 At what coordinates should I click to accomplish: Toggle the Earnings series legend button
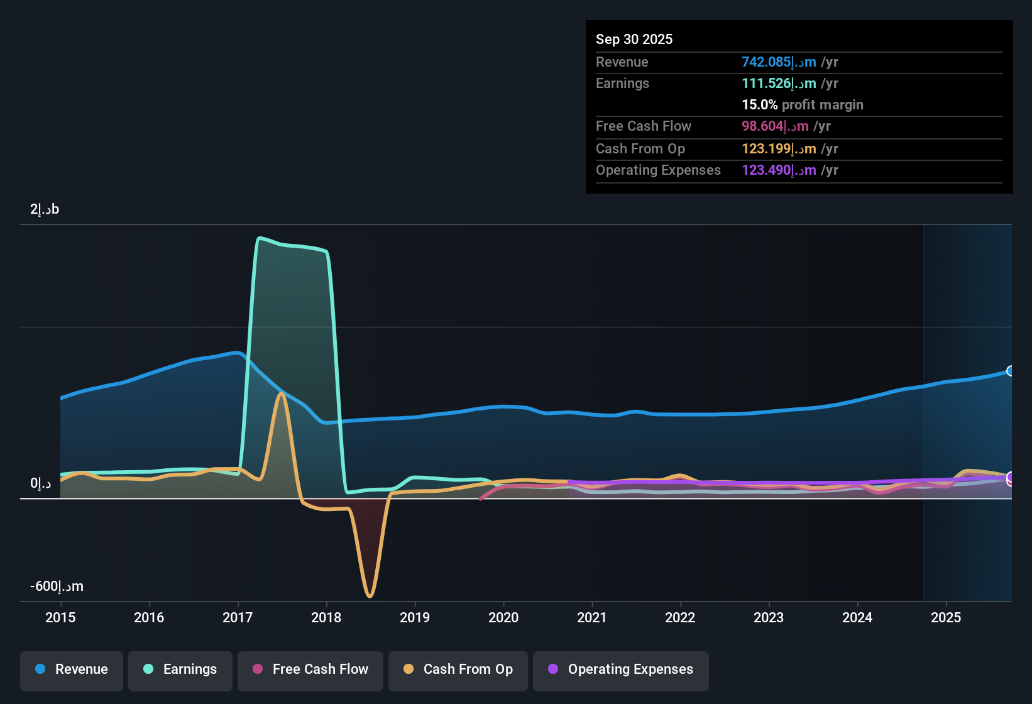point(180,669)
